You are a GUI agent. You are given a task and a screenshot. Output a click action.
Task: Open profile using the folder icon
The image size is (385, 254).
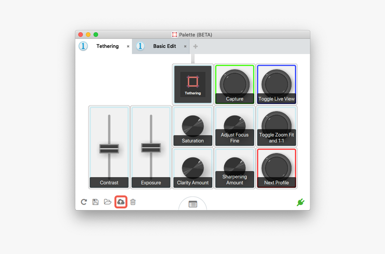point(107,202)
